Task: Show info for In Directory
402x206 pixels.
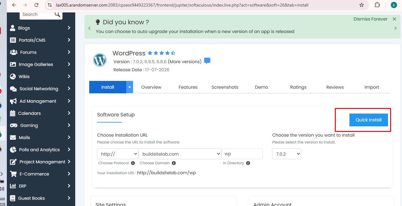Action: (x=248, y=163)
